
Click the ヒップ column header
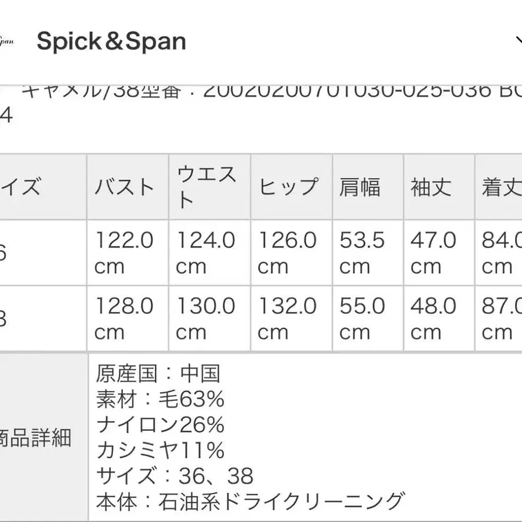[289, 187]
